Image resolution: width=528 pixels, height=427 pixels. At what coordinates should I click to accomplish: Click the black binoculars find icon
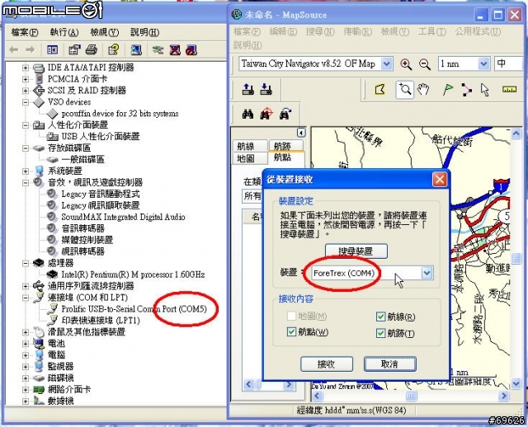247,115
